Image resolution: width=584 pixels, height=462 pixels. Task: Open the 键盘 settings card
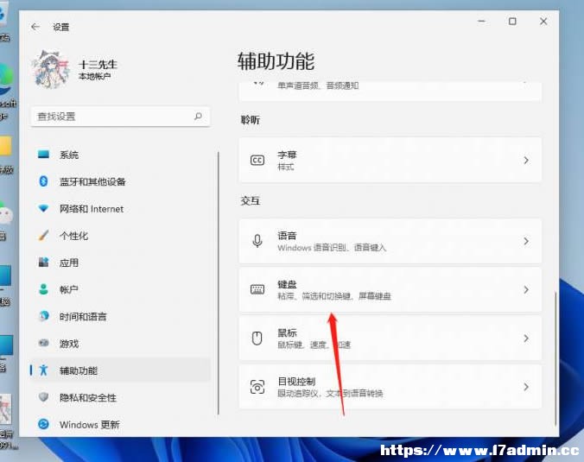tap(390, 289)
